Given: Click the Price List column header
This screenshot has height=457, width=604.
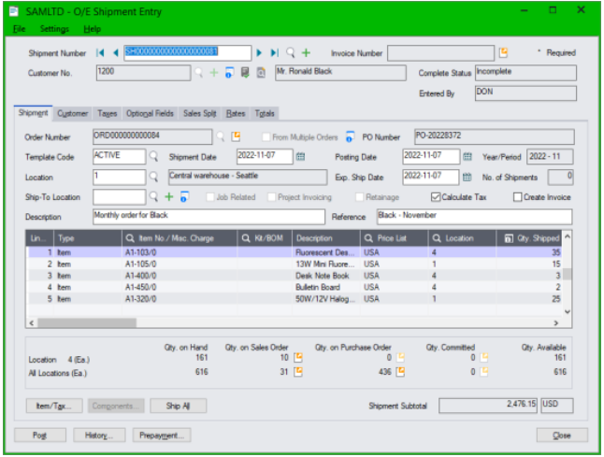Looking at the screenshot, I should [x=394, y=238].
